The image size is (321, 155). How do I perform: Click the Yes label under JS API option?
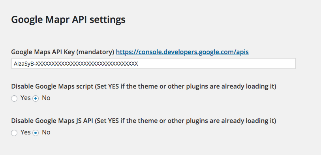click(26, 132)
